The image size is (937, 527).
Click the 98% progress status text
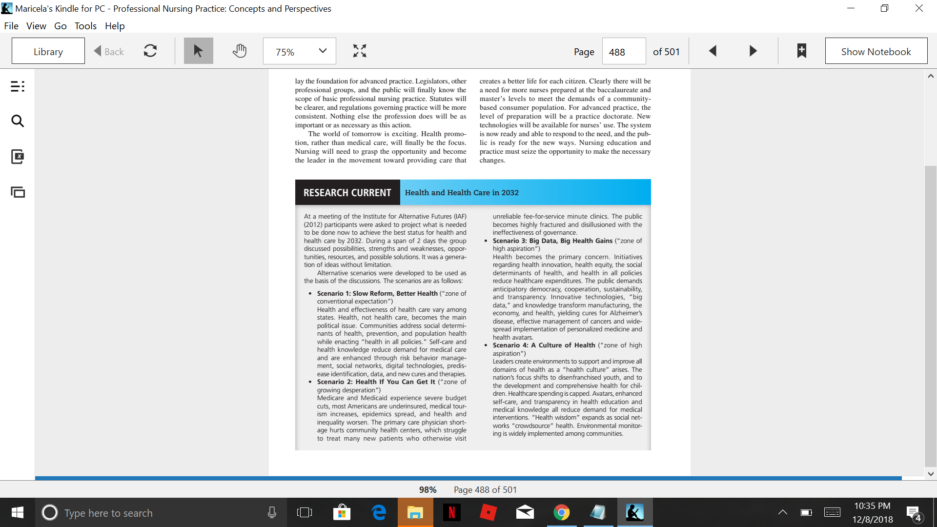point(428,489)
